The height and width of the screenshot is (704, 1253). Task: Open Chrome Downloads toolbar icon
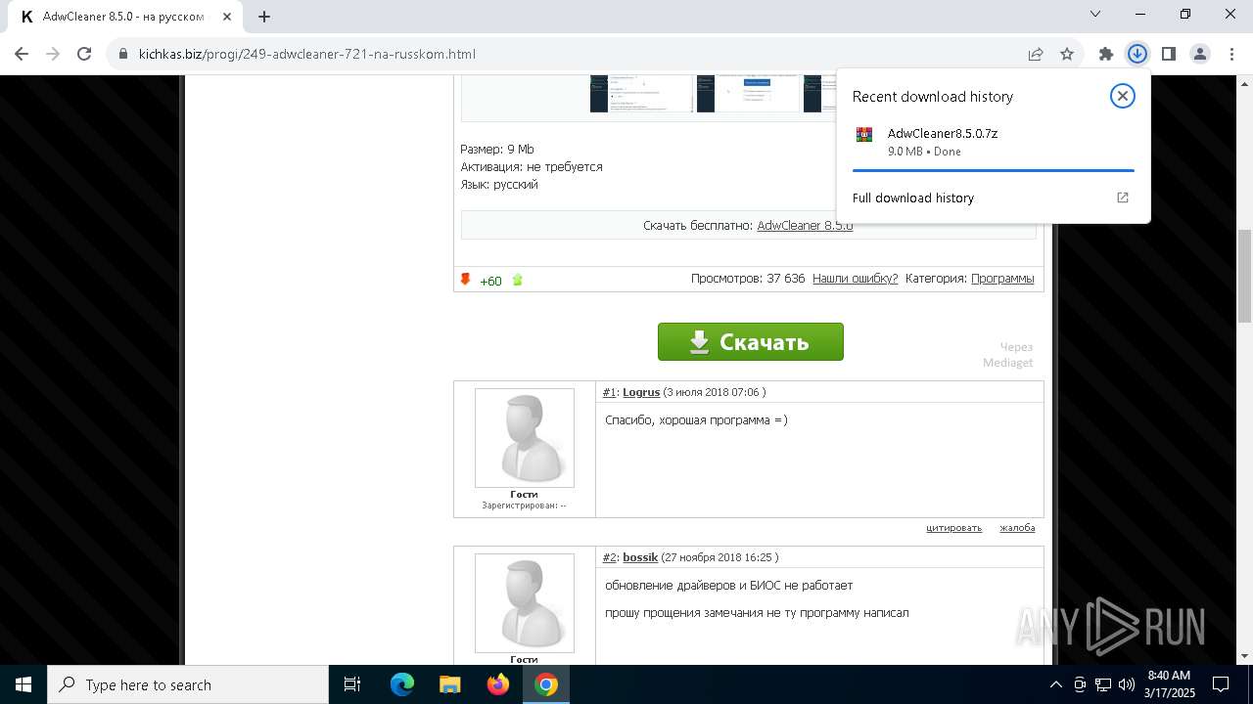[1137, 54]
